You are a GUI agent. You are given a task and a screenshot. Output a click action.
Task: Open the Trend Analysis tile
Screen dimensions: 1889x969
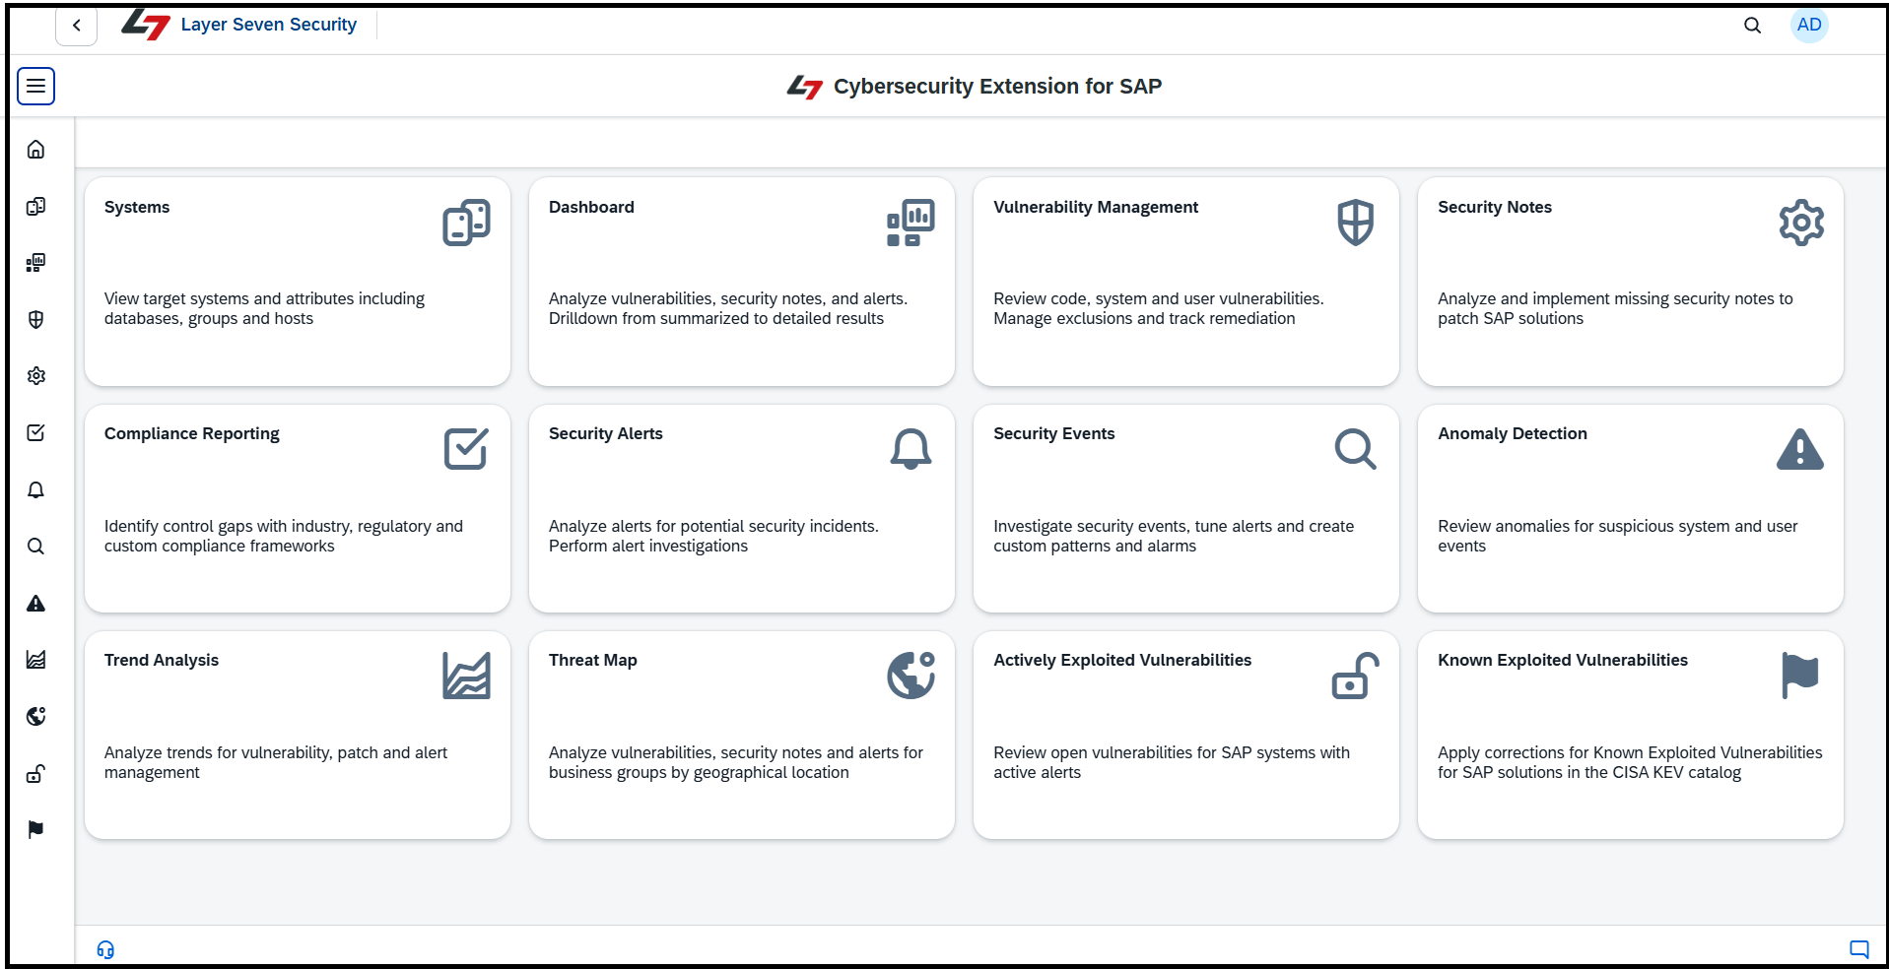297,735
